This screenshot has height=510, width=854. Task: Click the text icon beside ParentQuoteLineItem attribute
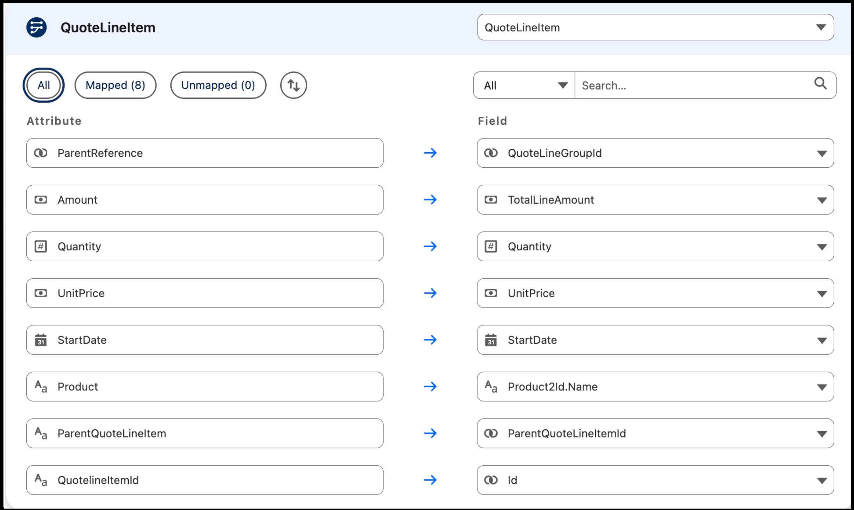tap(41, 433)
